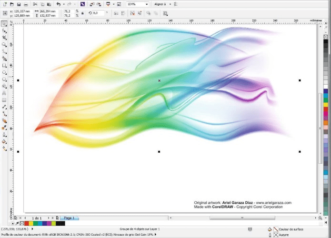
Task: Click the rotation angle input field
Action: click(x=99, y=13)
